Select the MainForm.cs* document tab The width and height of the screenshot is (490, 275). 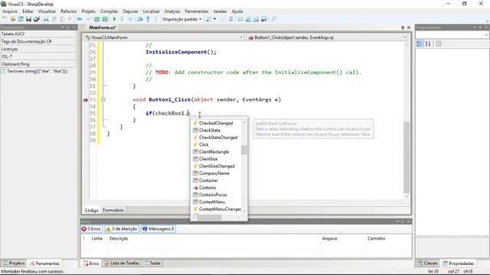pyautogui.click(x=103, y=27)
